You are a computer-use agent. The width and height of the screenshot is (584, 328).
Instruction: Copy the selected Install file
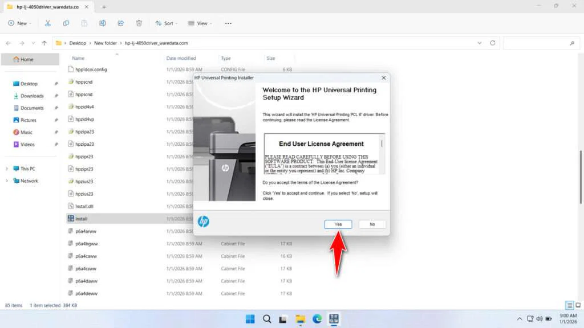66,23
